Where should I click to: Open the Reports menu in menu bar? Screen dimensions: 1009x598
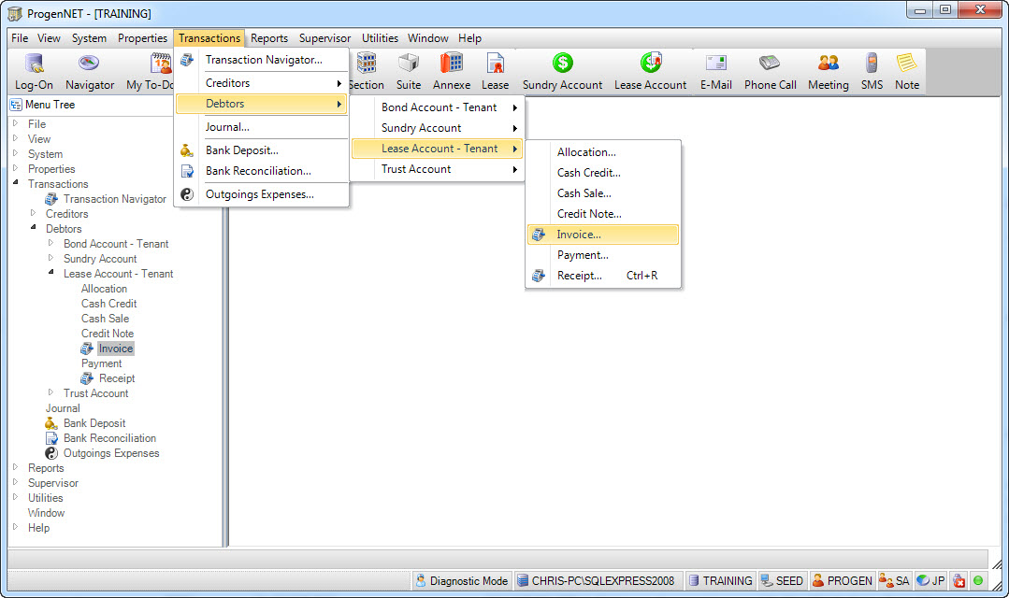point(269,38)
